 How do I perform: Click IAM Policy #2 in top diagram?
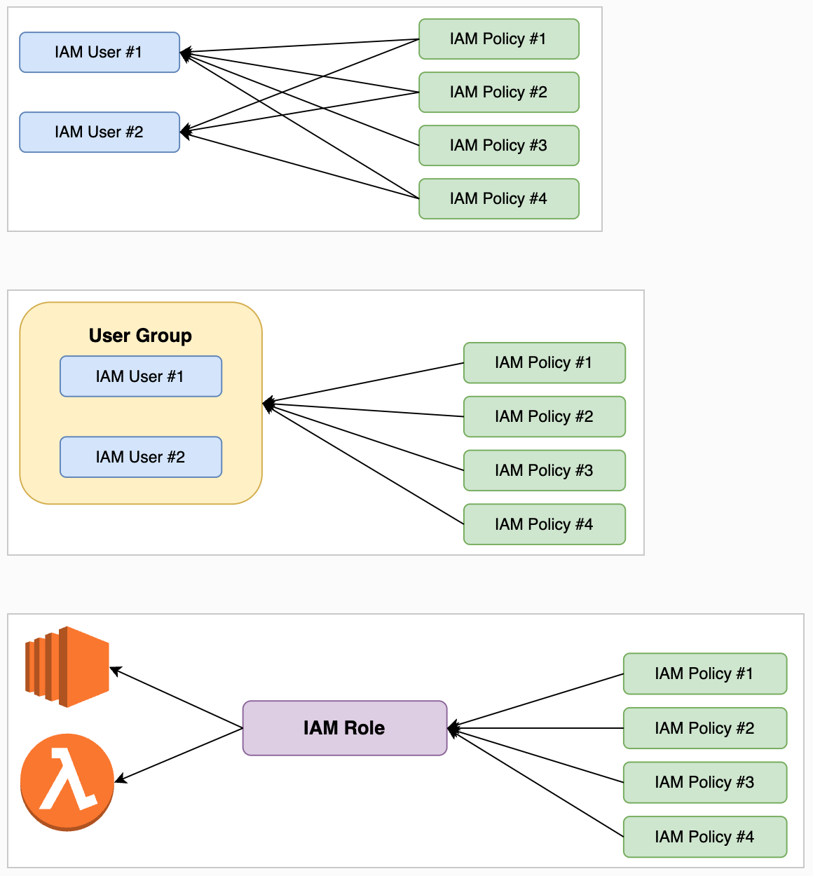(499, 93)
